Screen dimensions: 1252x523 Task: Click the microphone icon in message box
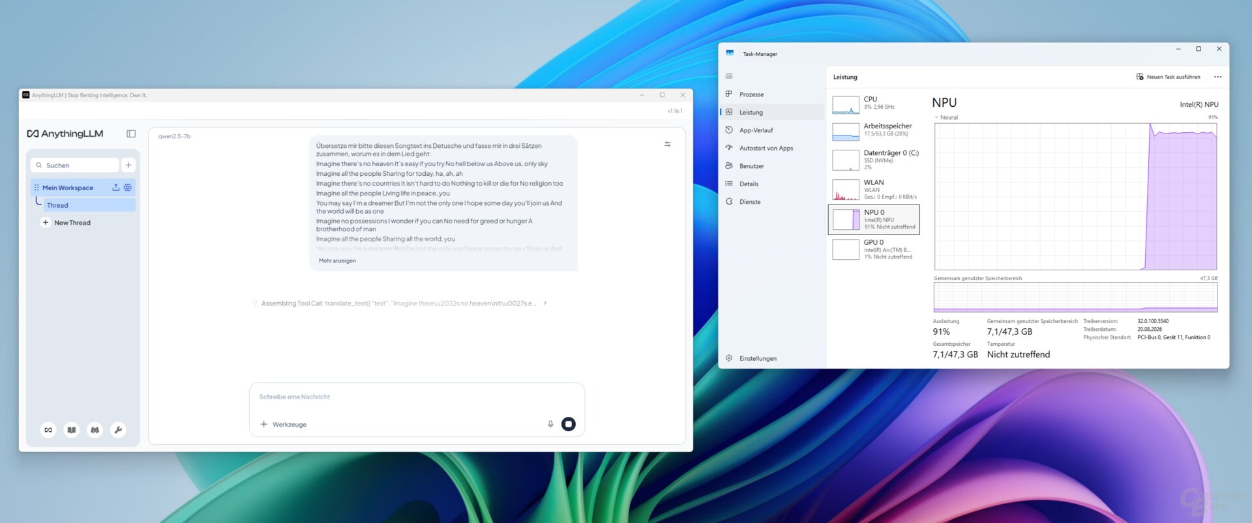pyautogui.click(x=550, y=424)
